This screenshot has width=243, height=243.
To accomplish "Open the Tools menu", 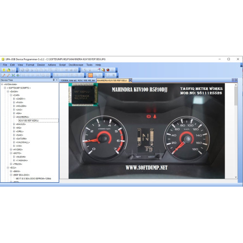I will click(x=89, y=65).
